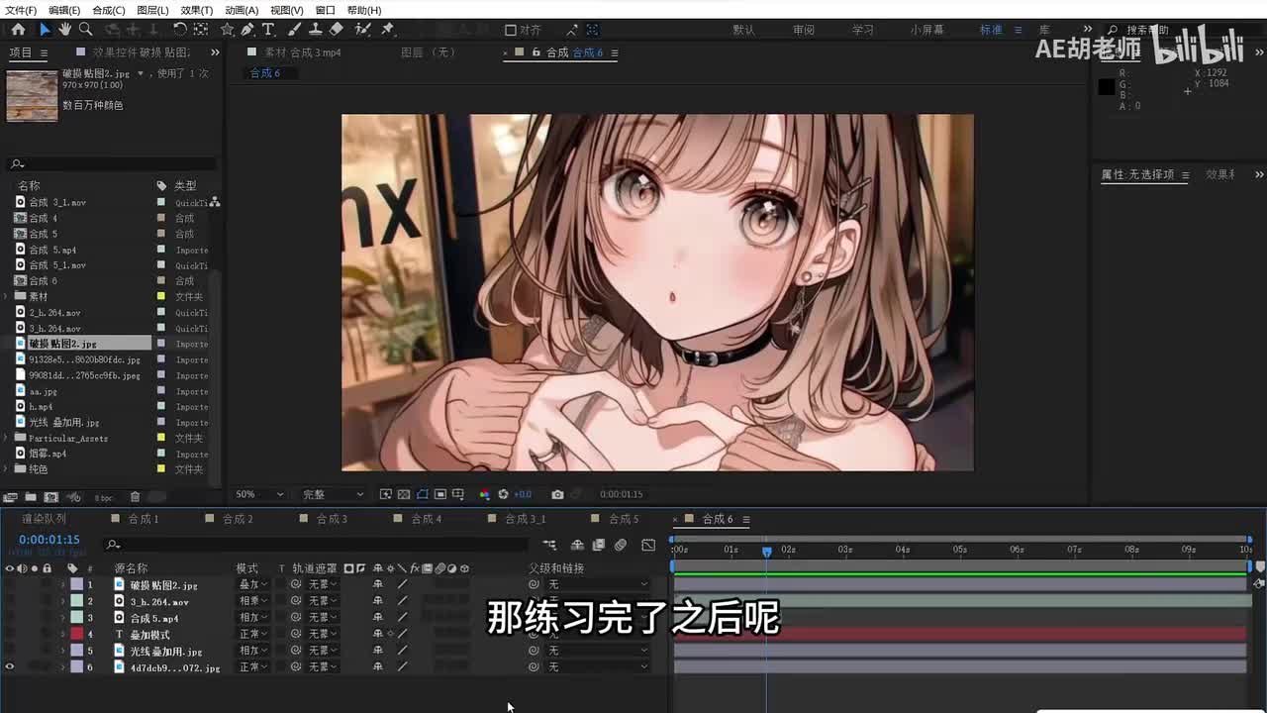Expand layer 1 破损贴图2.jpg properties
1267x713 pixels.
point(62,585)
